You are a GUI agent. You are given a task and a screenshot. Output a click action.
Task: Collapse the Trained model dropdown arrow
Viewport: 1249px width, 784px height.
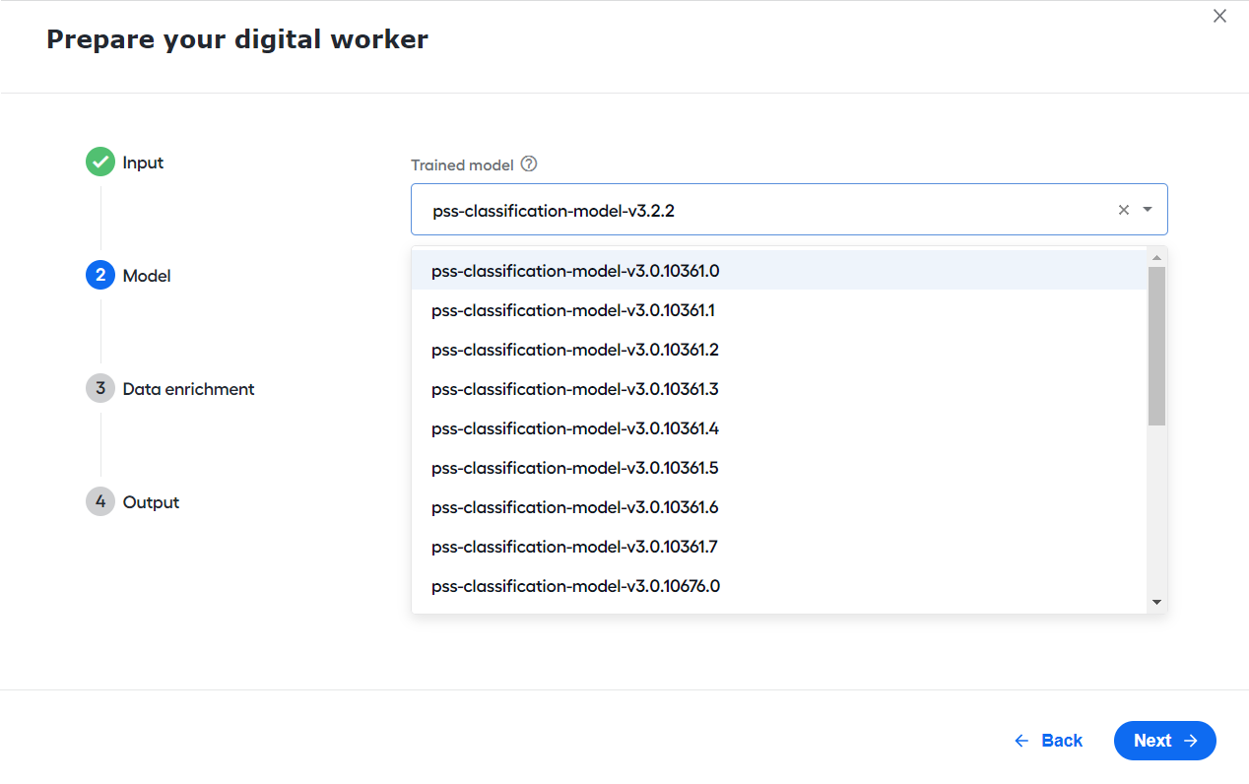[1148, 210]
